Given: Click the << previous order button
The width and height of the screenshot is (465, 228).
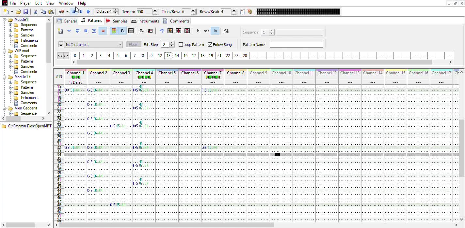Looking at the screenshot, I should [x=60, y=56].
